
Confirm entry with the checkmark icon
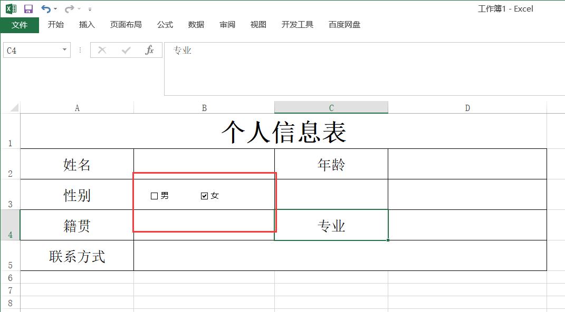(126, 51)
